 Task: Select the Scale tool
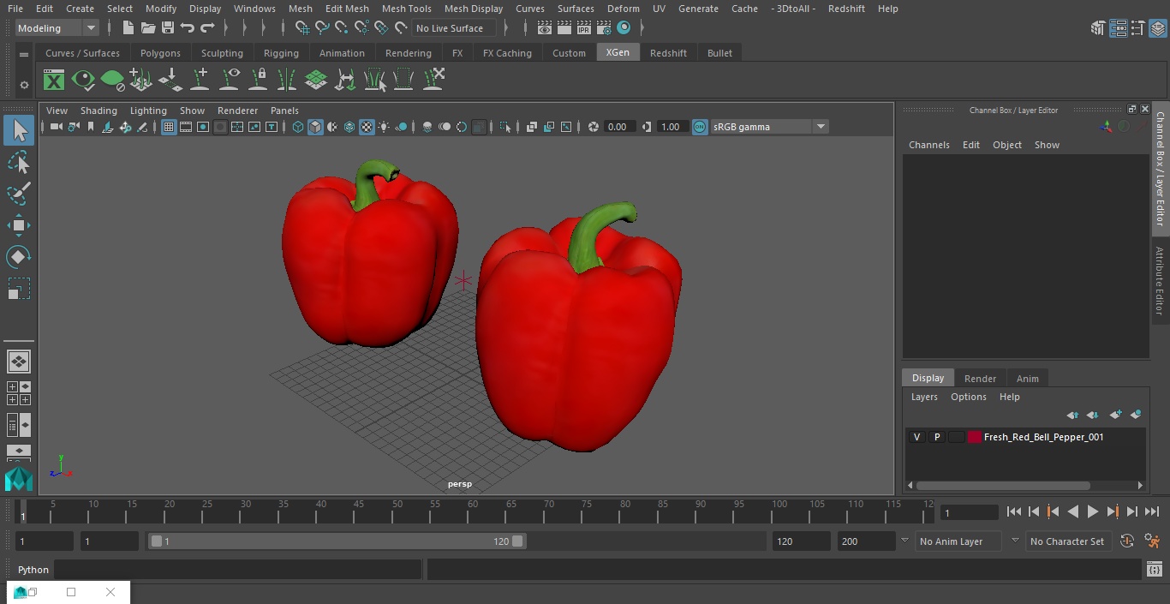tap(19, 289)
